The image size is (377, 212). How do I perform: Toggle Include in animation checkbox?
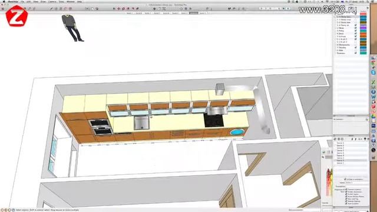click(x=345, y=179)
